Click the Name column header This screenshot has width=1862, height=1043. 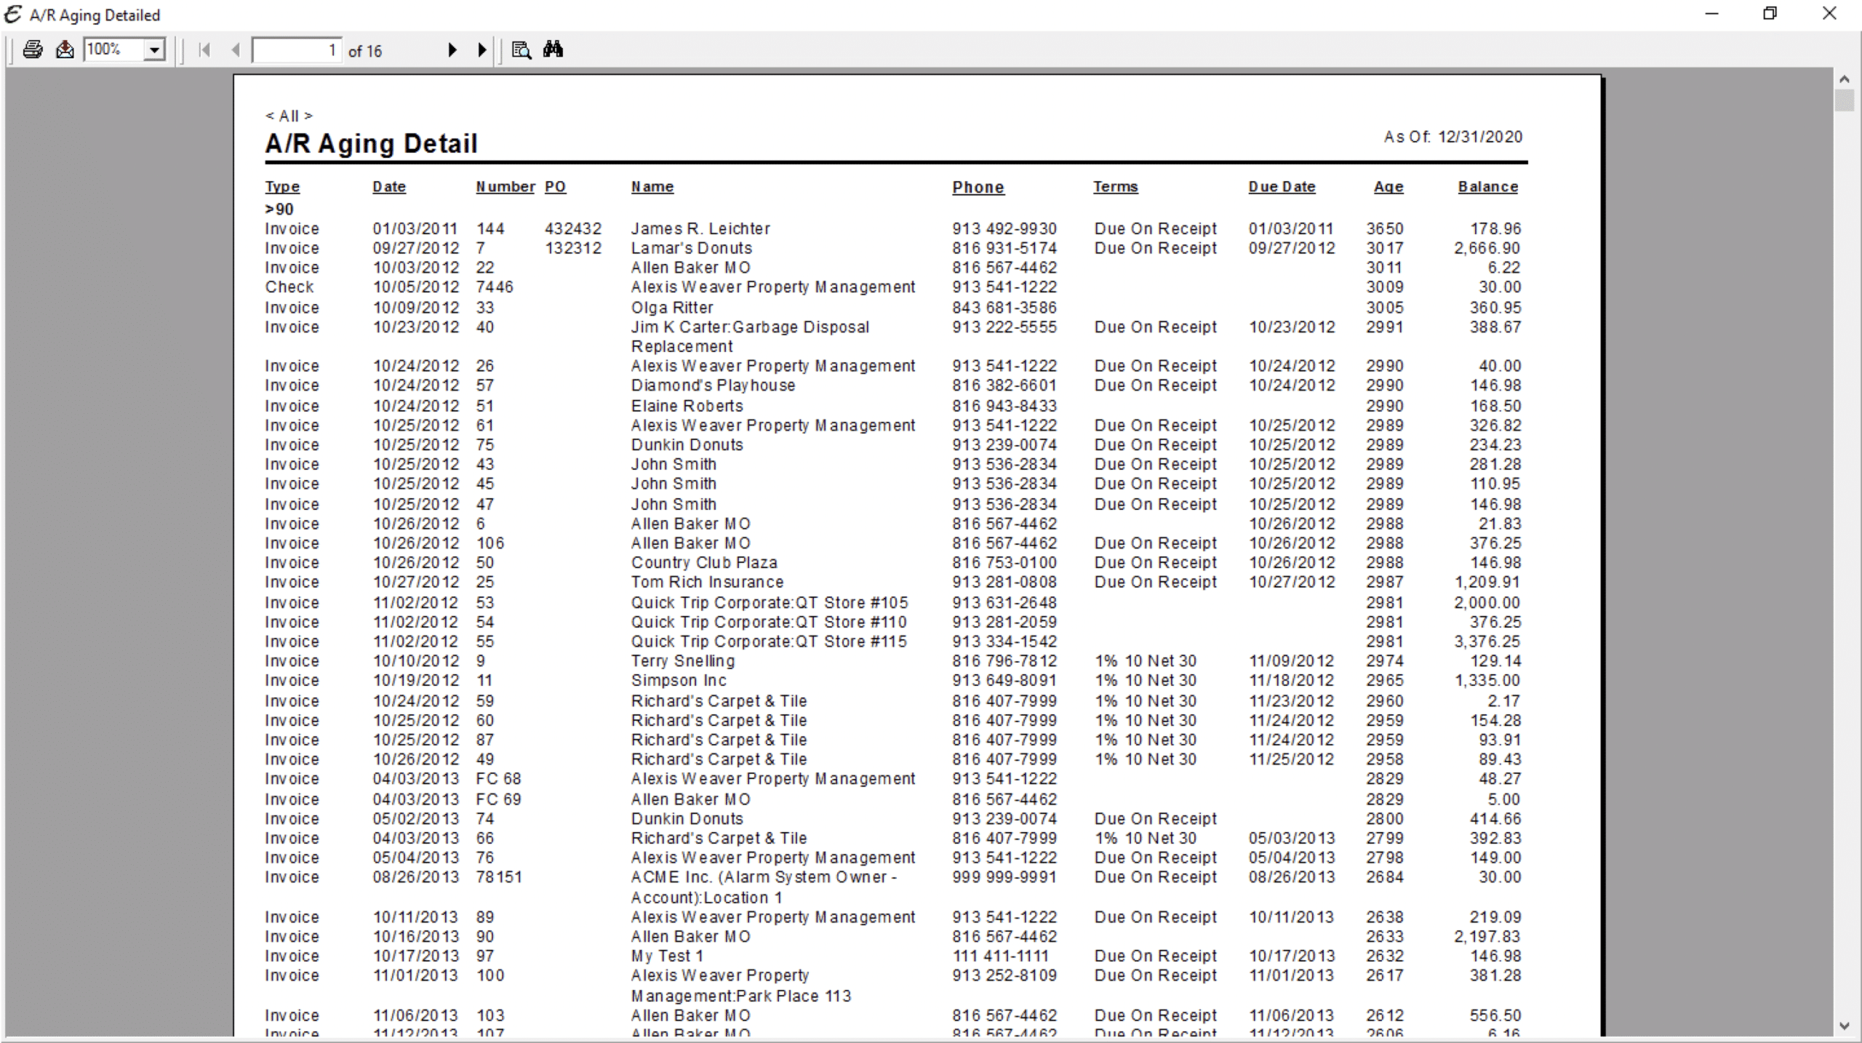coord(652,187)
